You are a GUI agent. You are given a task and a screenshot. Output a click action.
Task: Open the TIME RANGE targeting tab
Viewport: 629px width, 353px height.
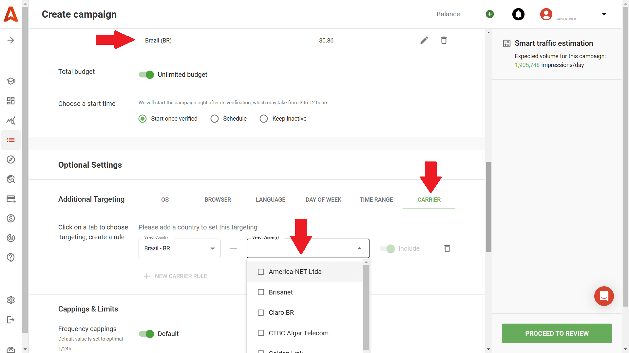376,199
